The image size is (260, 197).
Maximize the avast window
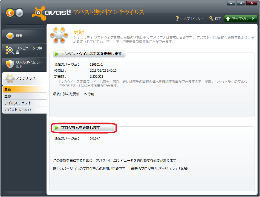pos(241,3)
